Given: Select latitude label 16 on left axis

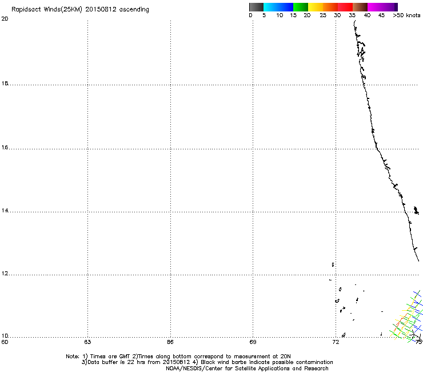Looking at the screenshot, I should [5, 148].
